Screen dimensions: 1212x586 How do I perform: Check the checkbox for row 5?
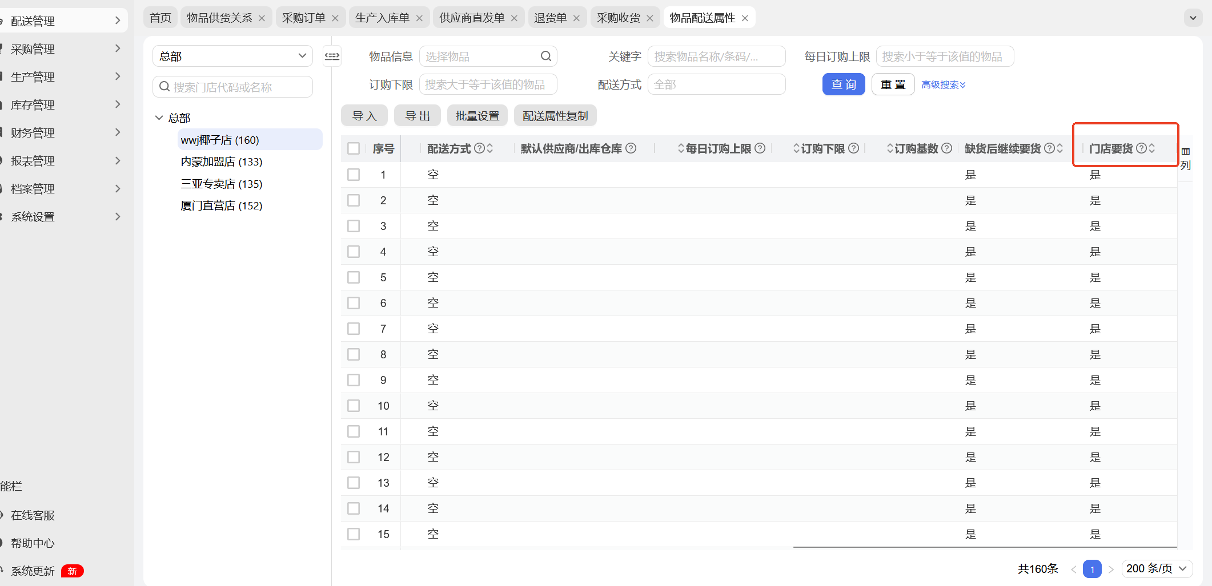(x=354, y=277)
